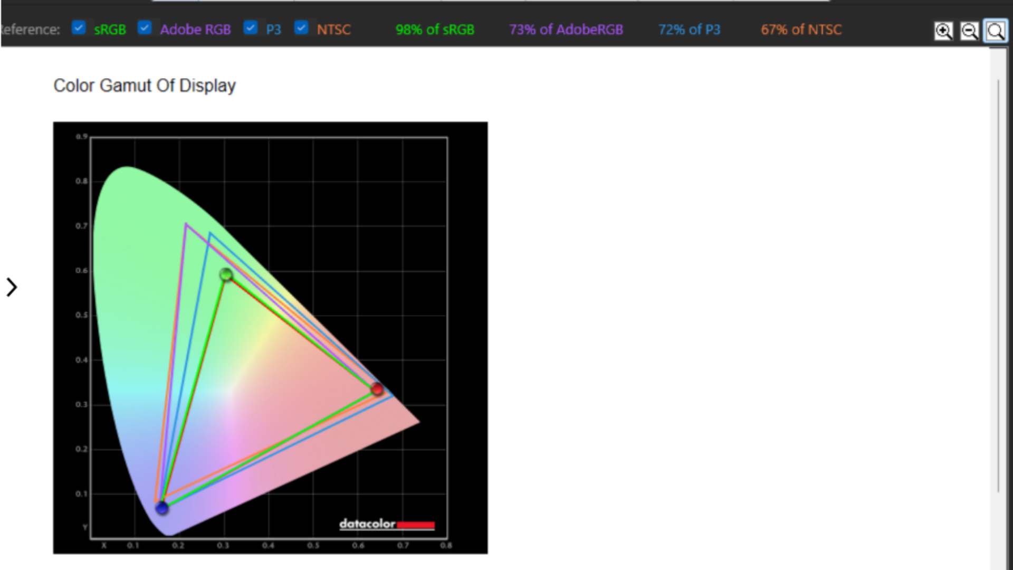Click the green primary point on gamut

226,274
